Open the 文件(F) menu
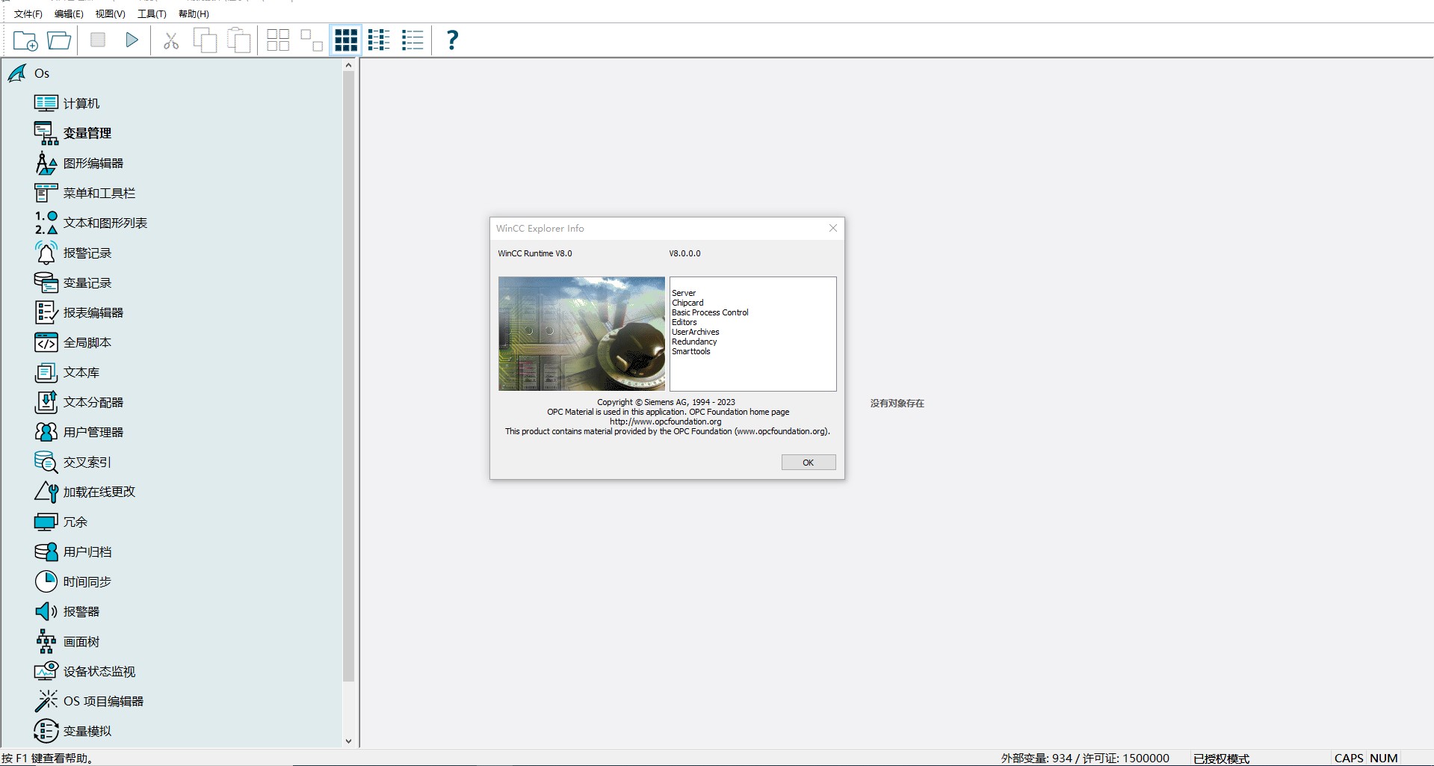 pos(28,14)
